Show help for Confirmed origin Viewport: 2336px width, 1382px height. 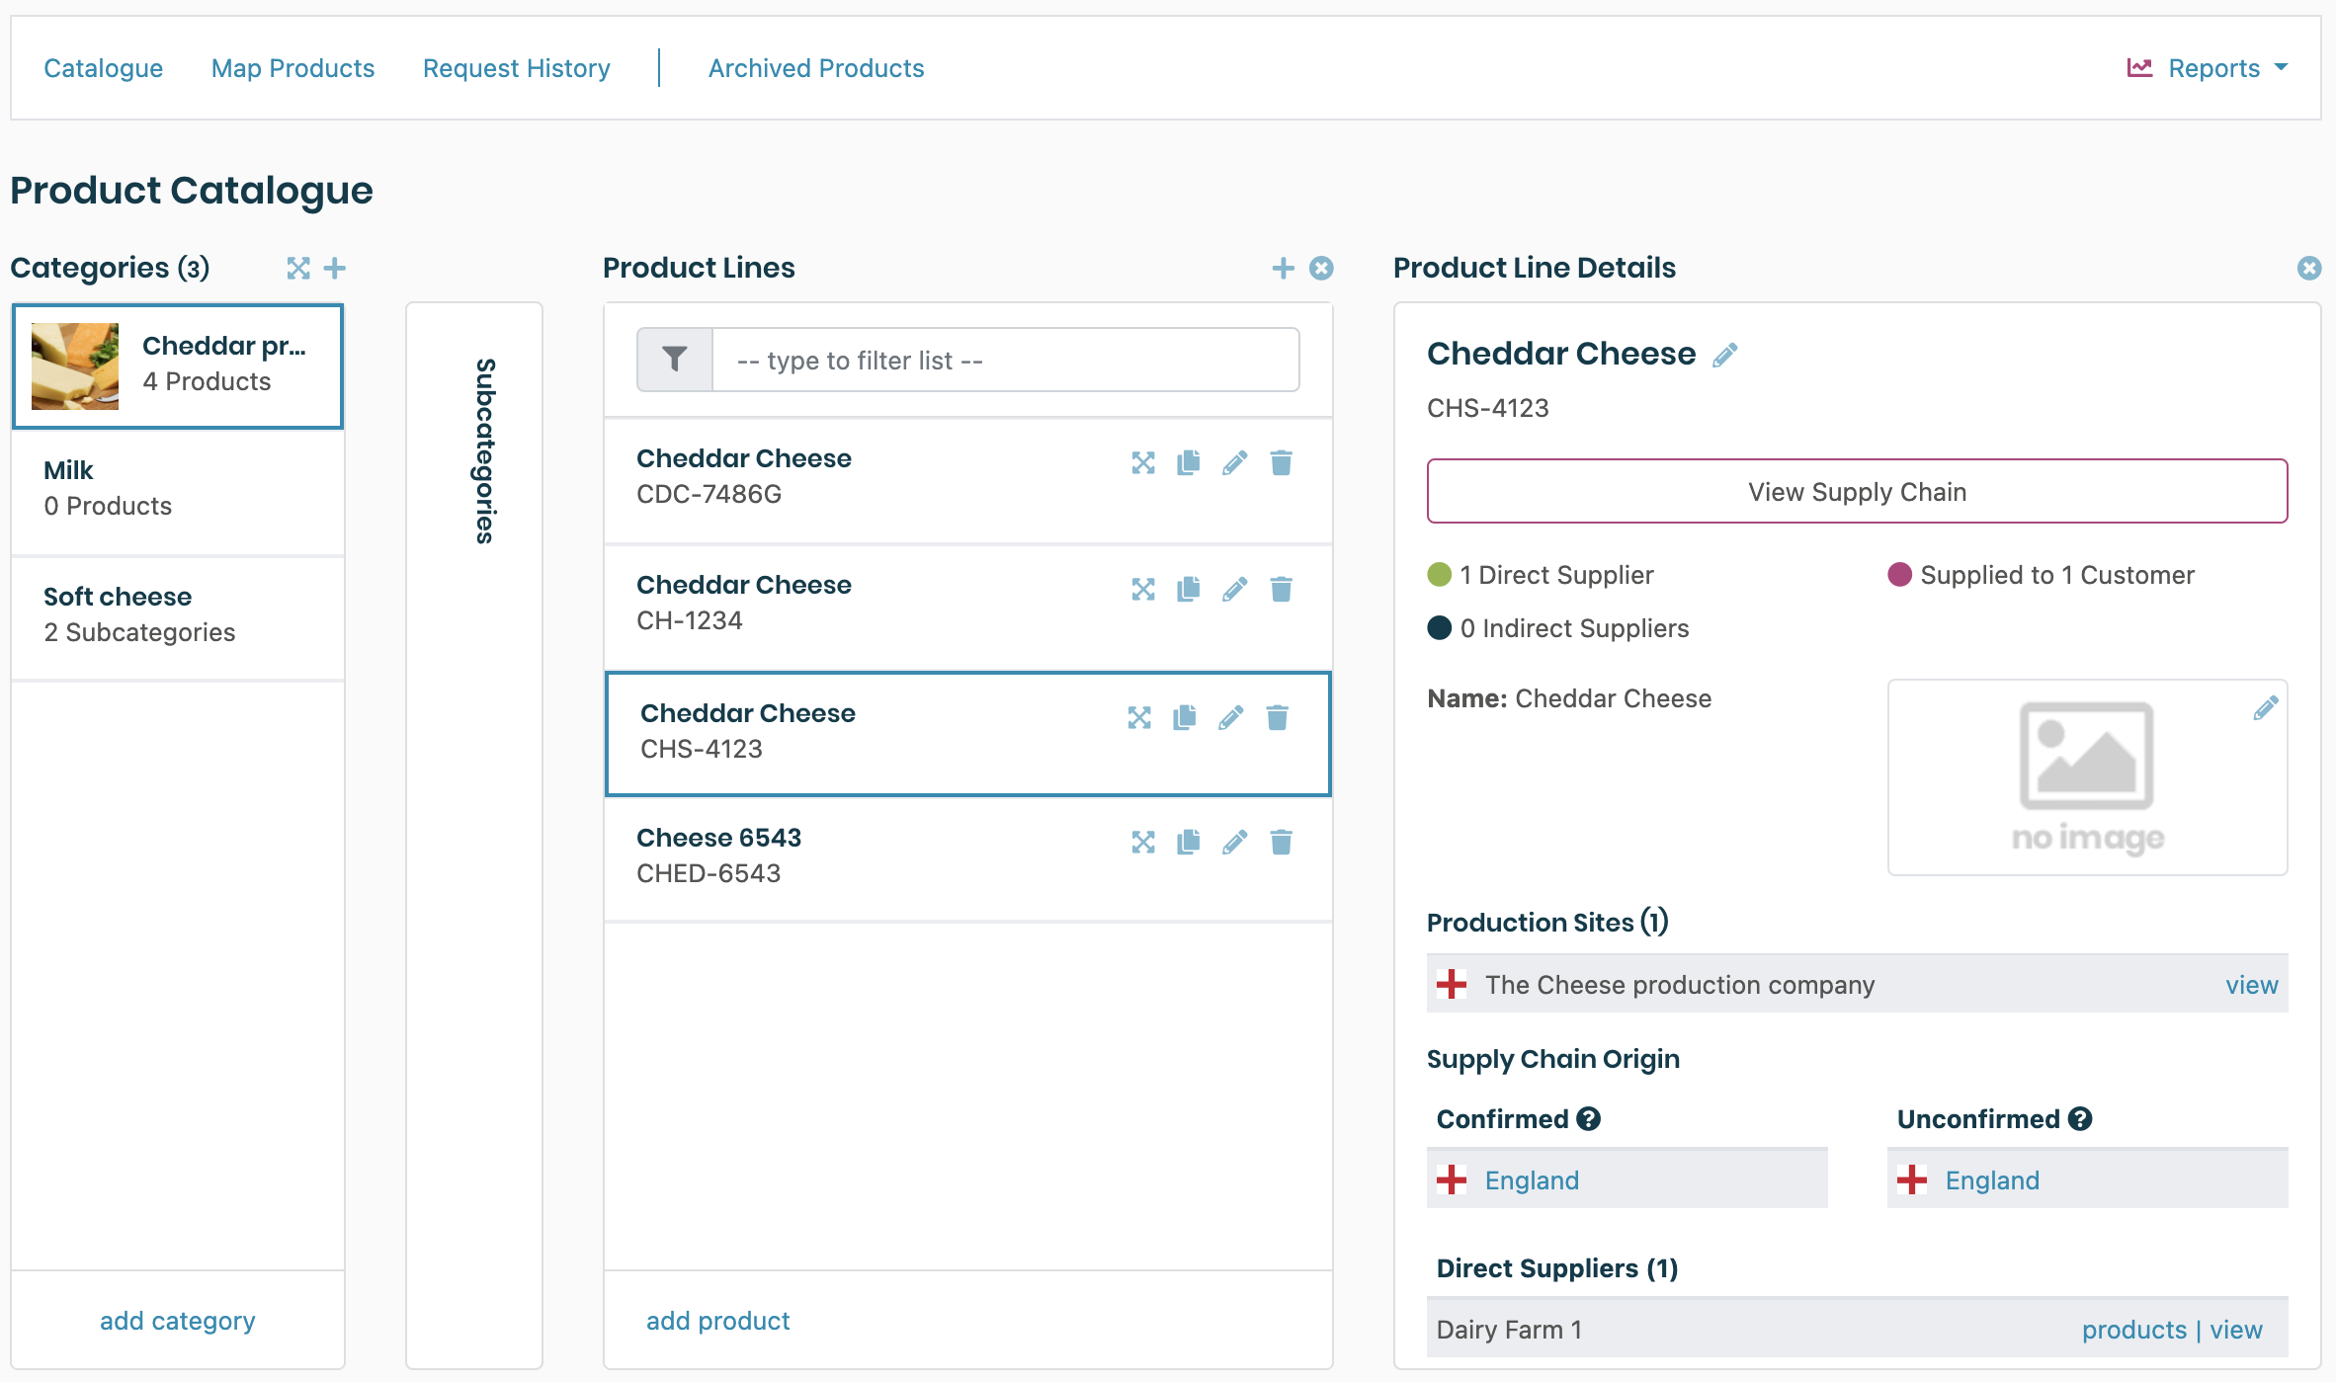tap(1589, 1119)
